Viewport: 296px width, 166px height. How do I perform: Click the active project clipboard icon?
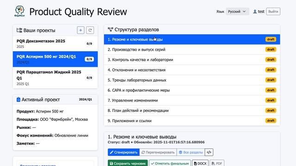(x=18, y=100)
